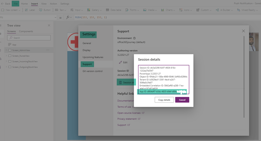Open the Settings ribbon tab
Viewport: 261px width, 141px height.
click(x=65, y=4)
